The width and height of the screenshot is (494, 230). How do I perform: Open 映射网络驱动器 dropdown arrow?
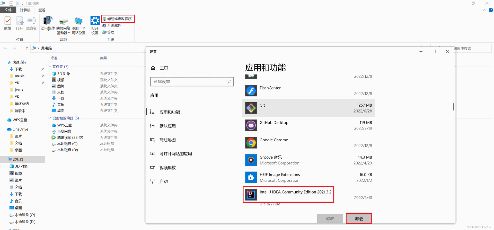point(69,33)
